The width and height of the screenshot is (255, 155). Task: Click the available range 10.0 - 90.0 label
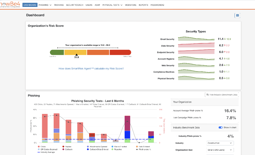pos(88,45)
